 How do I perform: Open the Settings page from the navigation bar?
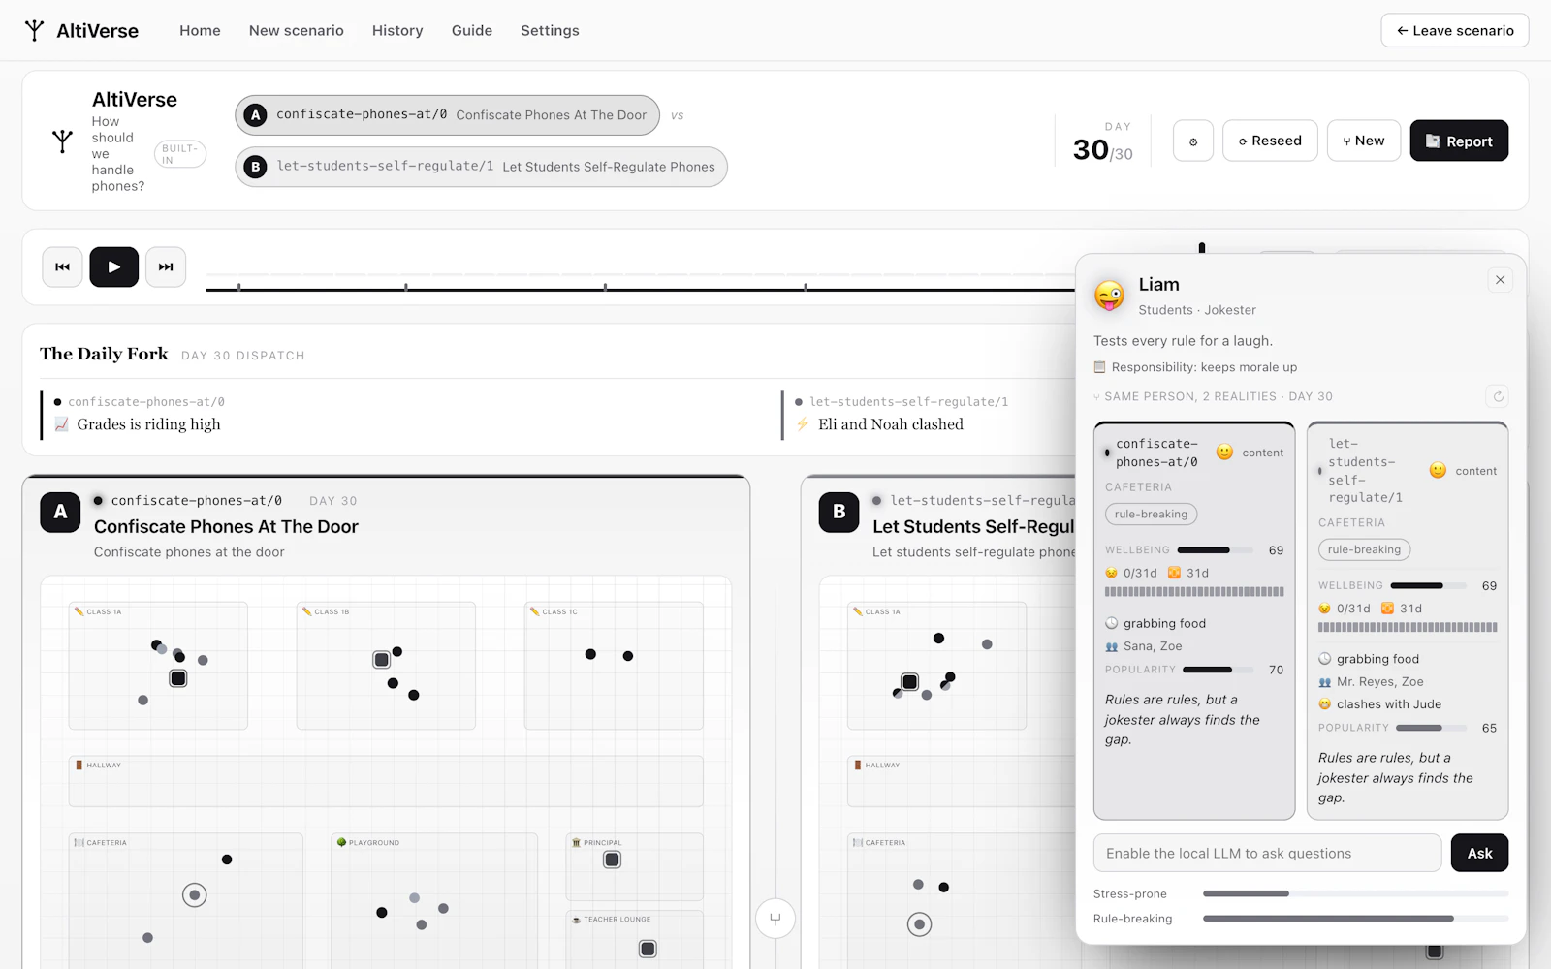(550, 30)
